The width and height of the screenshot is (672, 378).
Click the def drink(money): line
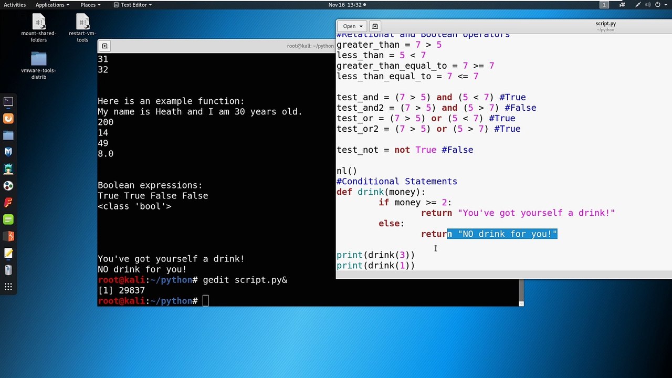click(381, 192)
